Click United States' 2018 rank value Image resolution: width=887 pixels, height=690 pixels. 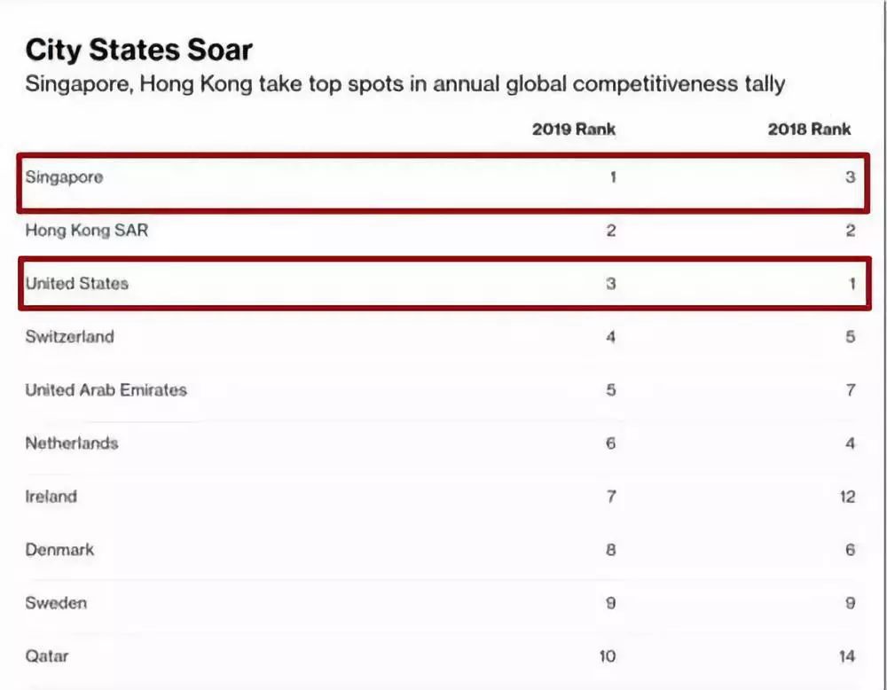pos(851,284)
